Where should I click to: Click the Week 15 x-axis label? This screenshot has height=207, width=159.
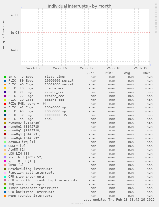pyautogui.click(x=33, y=68)
